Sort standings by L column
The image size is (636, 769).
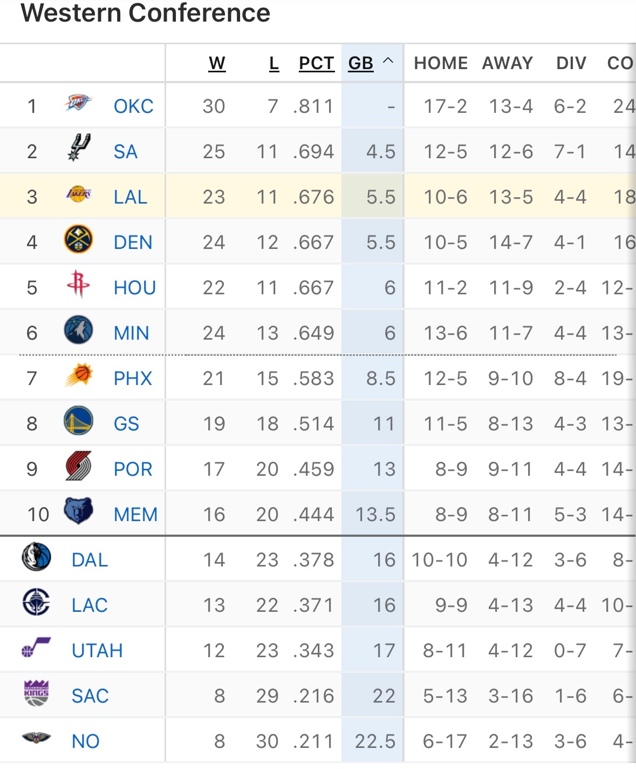[274, 63]
